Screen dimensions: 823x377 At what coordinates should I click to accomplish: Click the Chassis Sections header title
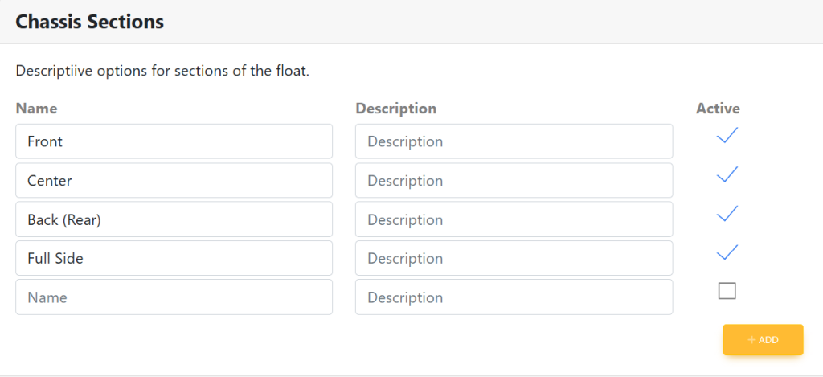pyautogui.click(x=89, y=22)
